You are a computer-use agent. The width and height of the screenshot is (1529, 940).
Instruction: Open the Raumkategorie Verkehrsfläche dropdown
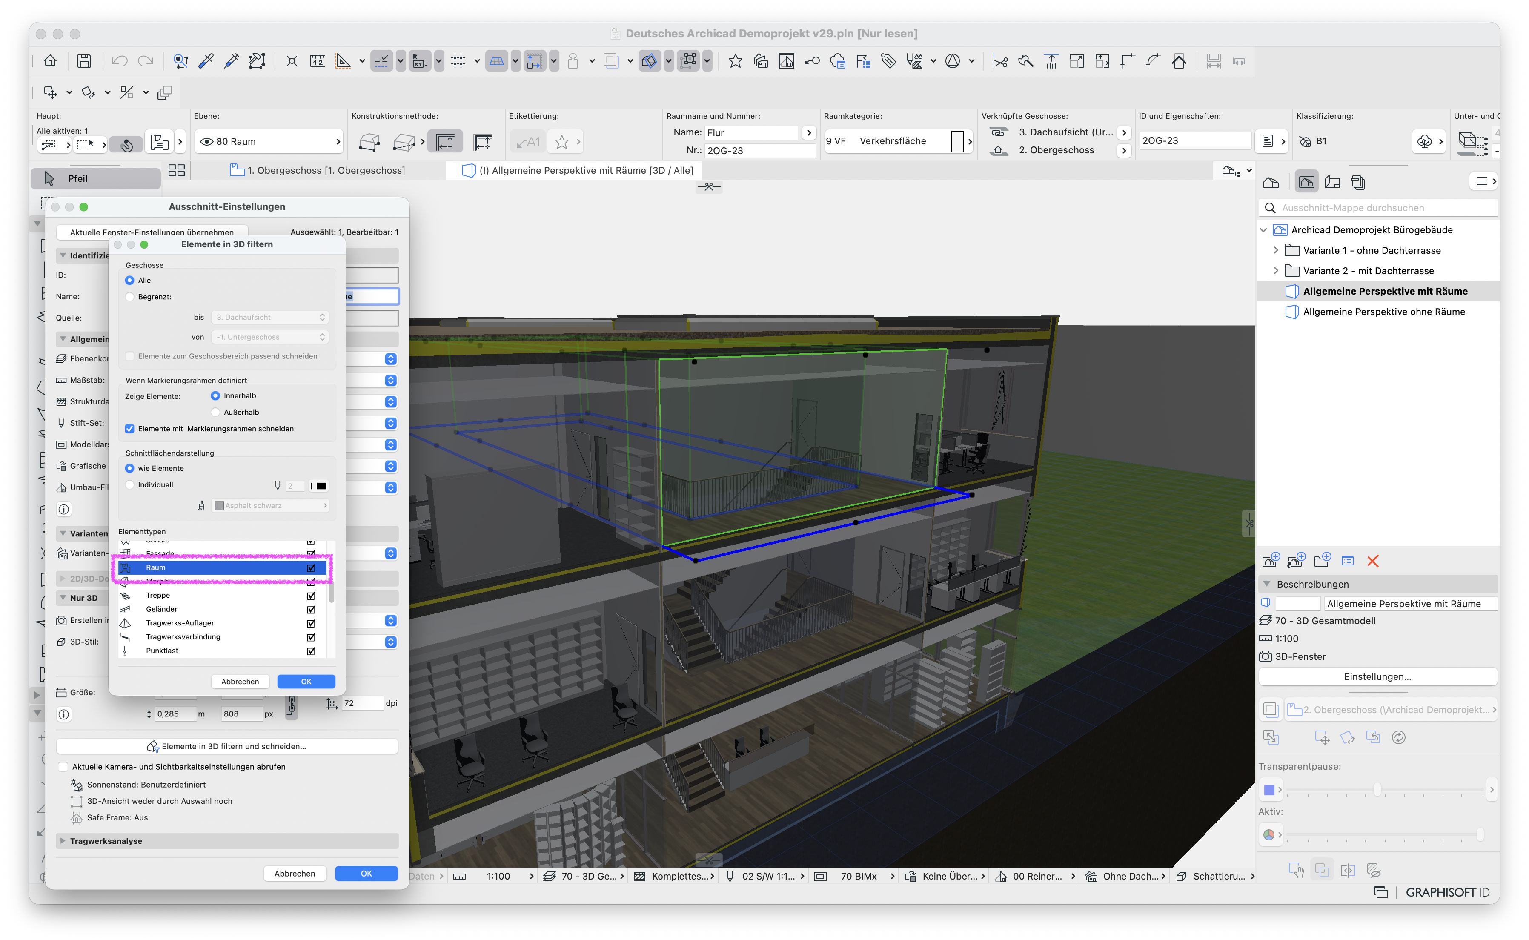pos(898,142)
